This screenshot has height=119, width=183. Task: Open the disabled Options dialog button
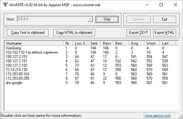click(x=138, y=19)
